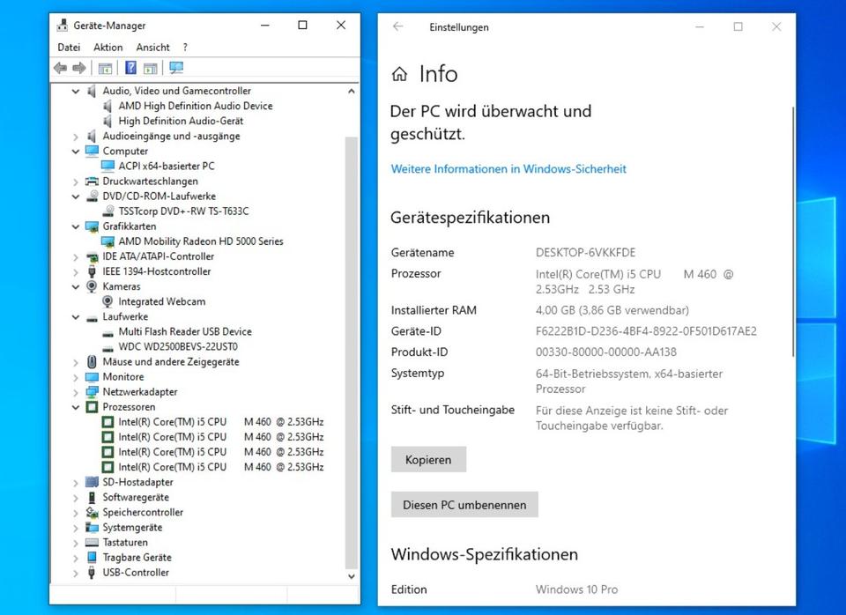Open the Help toolbar icon with question mark
The image size is (846, 615).
[130, 68]
